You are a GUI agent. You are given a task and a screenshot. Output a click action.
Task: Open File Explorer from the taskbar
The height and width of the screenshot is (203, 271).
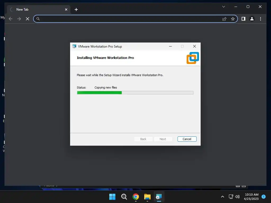pos(147,197)
